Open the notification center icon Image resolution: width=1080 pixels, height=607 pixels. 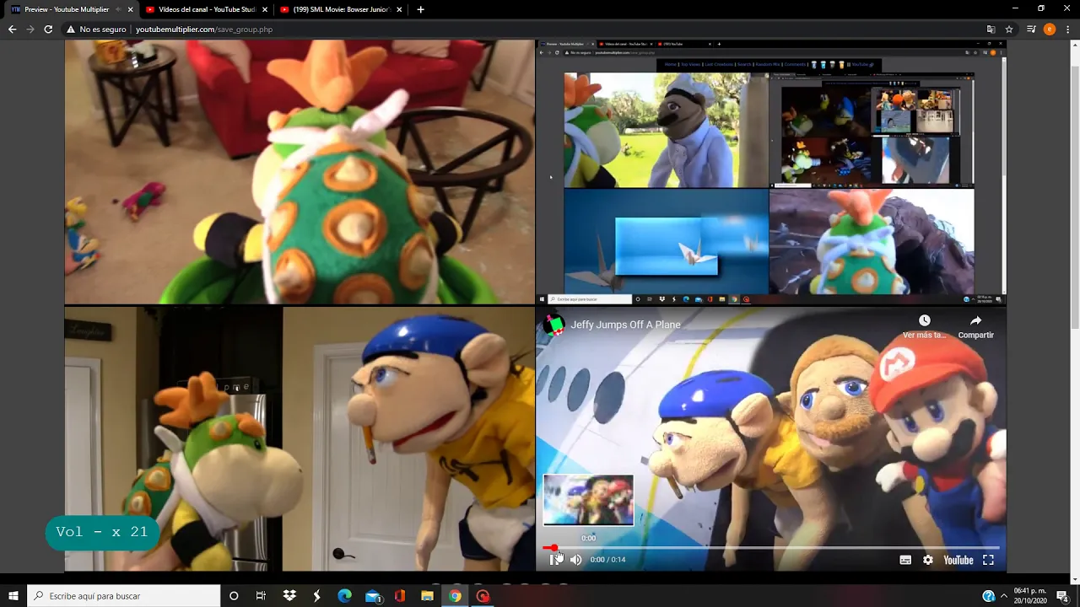point(1063,596)
